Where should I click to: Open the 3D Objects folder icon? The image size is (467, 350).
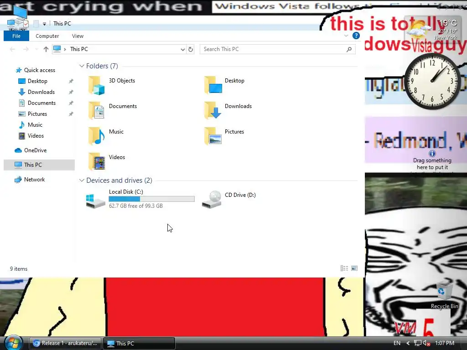96,85
